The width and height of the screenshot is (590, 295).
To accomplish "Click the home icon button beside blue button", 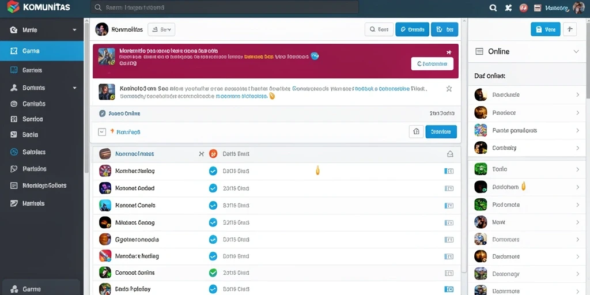I will [x=416, y=132].
